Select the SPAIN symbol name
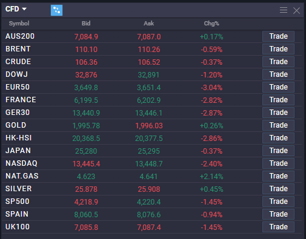Screen dimensions: 306x239 click(x=17, y=214)
